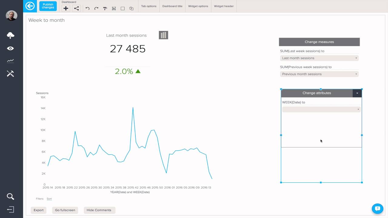
Task: Open the share dashboard icon
Action: pos(76,8)
